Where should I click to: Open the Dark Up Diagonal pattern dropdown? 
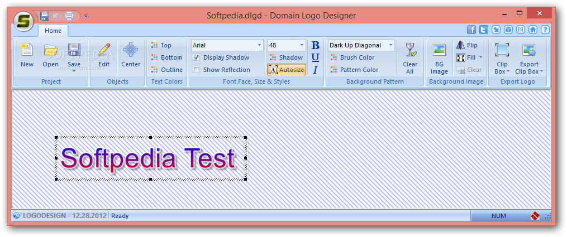click(x=390, y=46)
